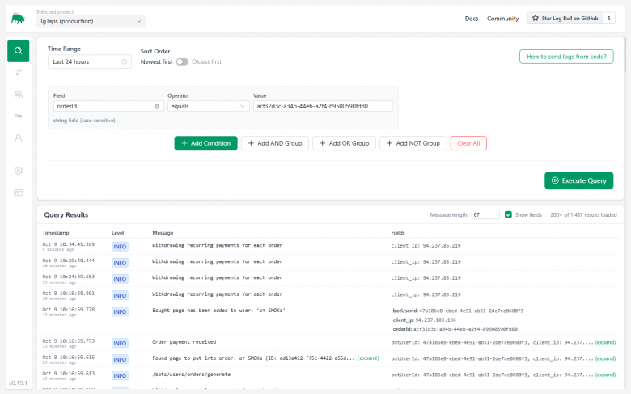Open the sliders settings sidebar icon
Image resolution: width=631 pixels, height=394 pixels.
19,73
